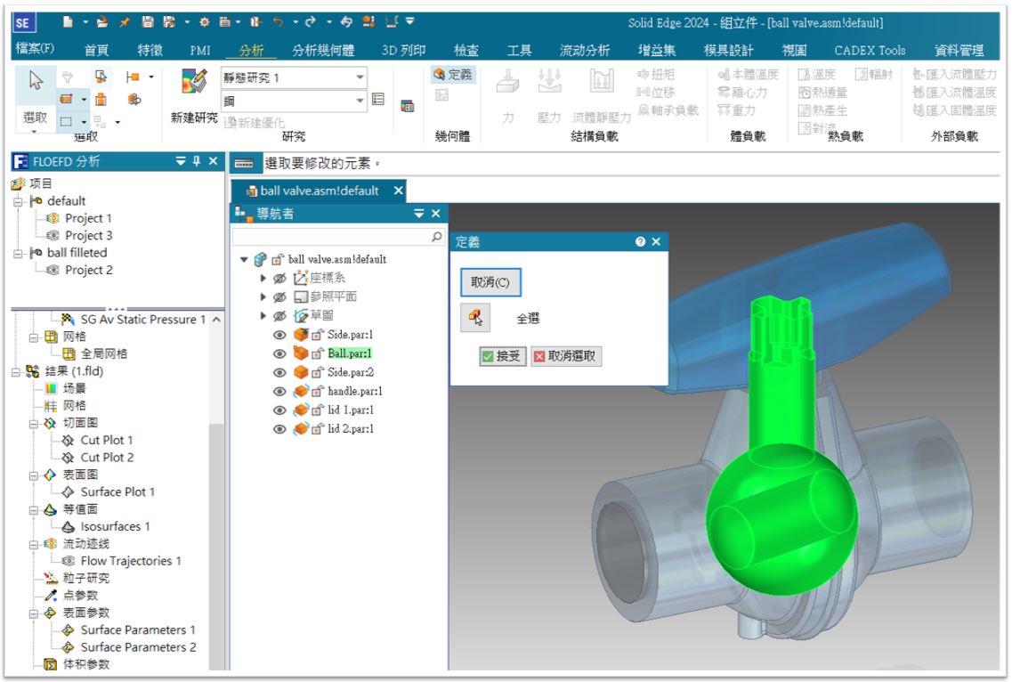Collapse the ball filleted configuration node
Screen dimensions: 1012x682
point(18,253)
